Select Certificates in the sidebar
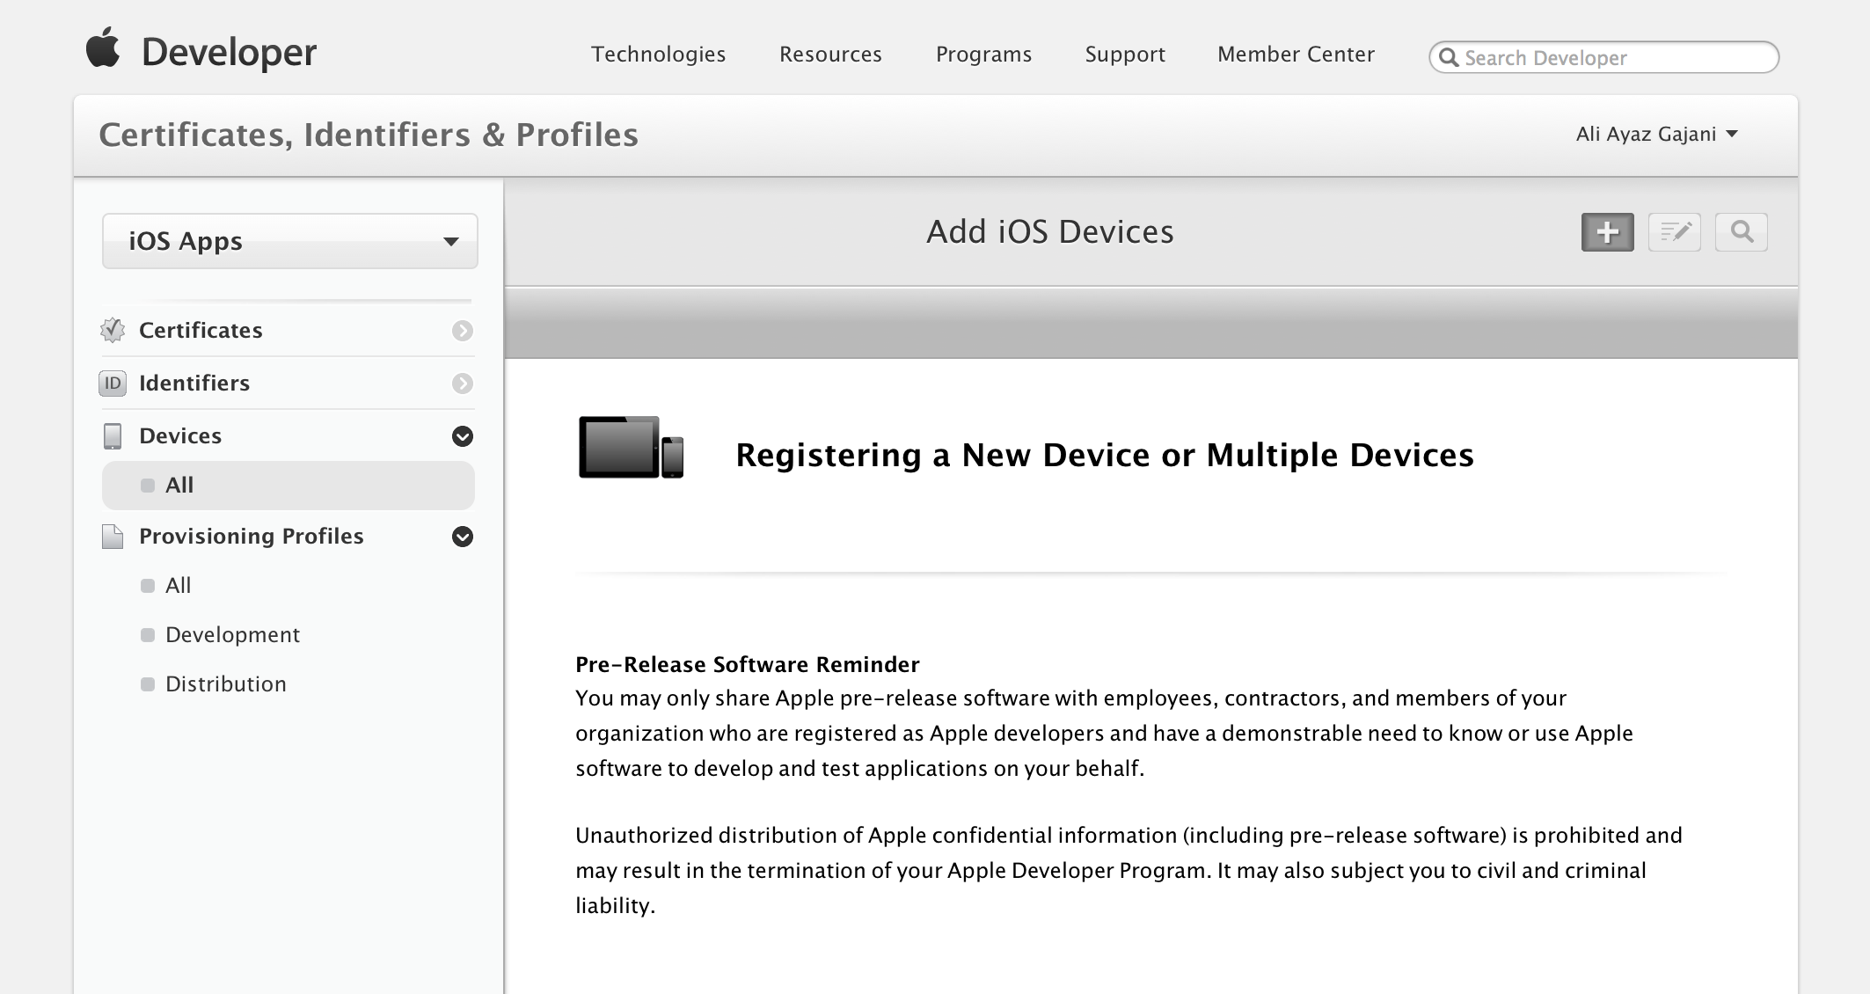This screenshot has height=994, width=1870. click(201, 330)
